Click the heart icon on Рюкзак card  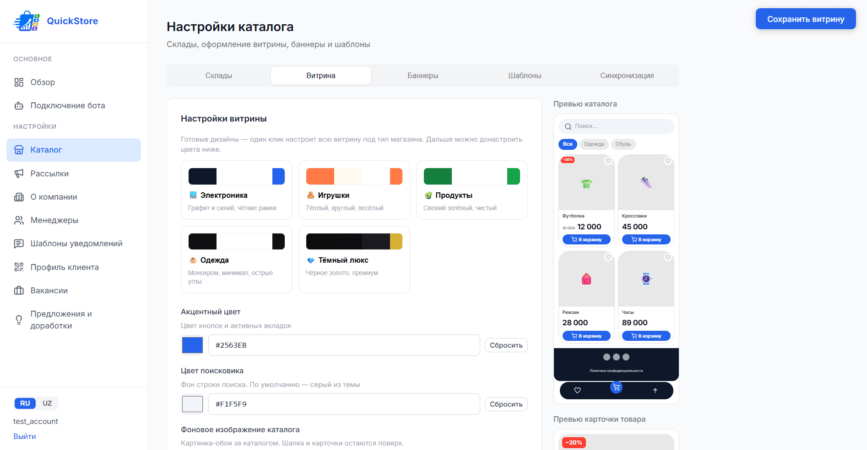(x=608, y=257)
